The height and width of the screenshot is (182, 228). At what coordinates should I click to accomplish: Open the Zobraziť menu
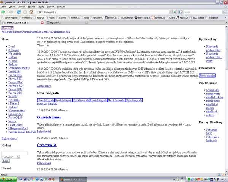click(x=22, y=6)
